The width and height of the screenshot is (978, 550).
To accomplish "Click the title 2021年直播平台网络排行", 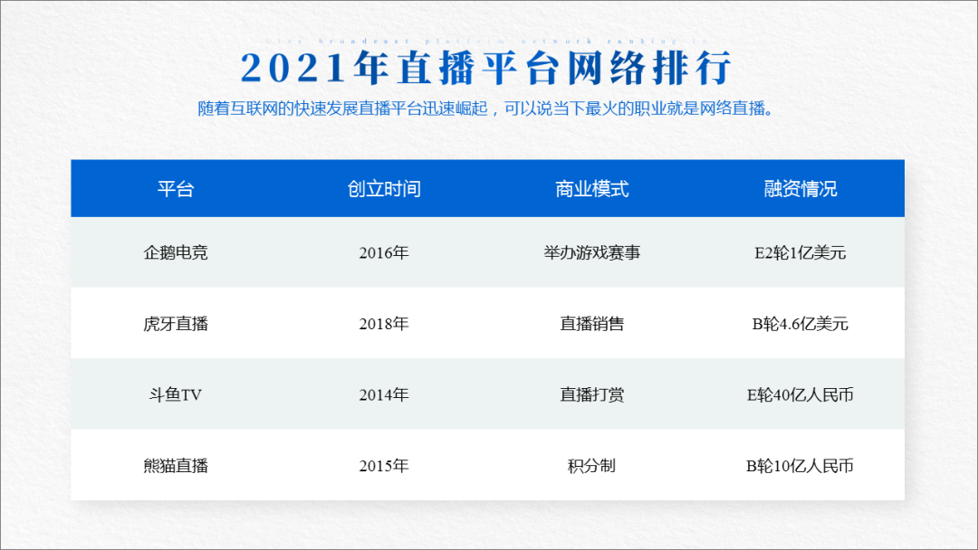I will pyautogui.click(x=486, y=68).
